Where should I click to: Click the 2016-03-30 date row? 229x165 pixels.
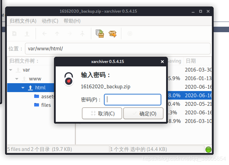198,70
